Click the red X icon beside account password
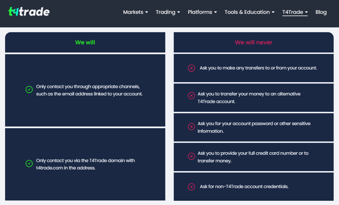This screenshot has height=205, width=339. 192,127
